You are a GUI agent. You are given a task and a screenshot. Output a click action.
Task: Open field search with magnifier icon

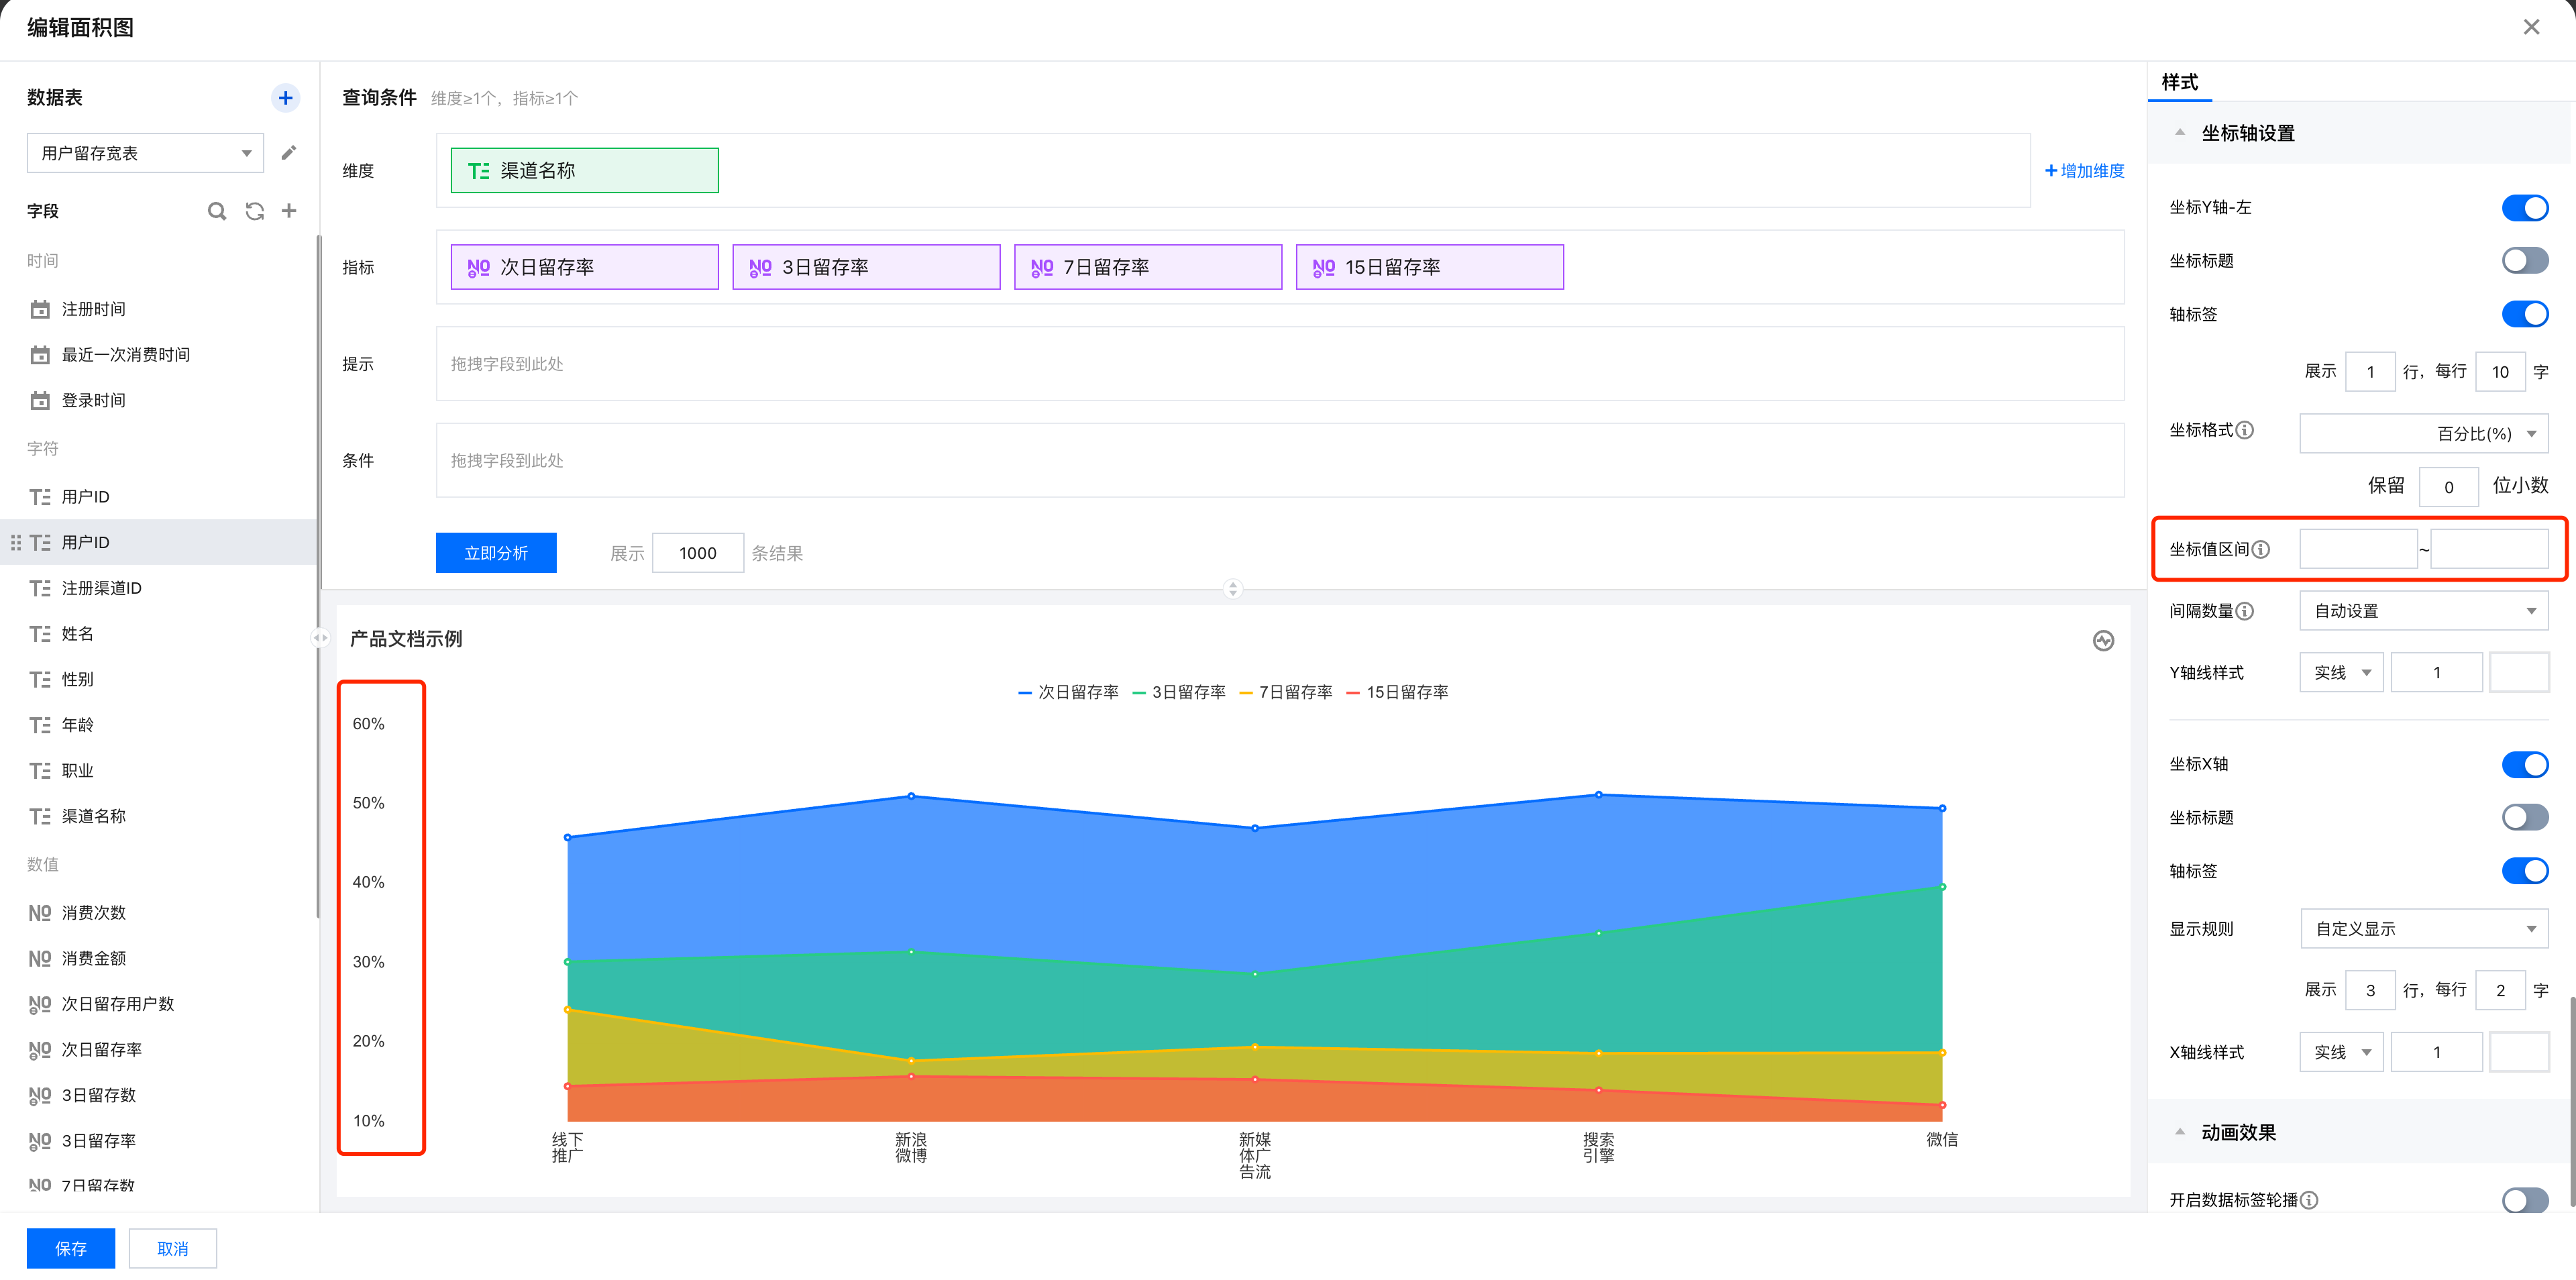[216, 211]
